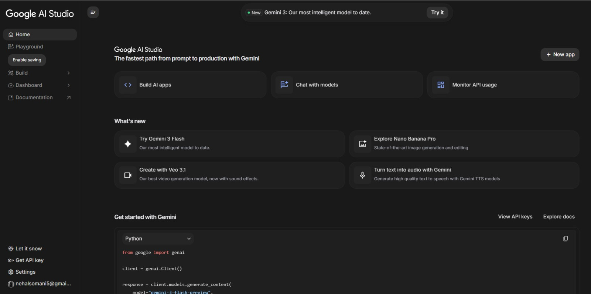Open the Explore Nano Banana Pro card

point(463,144)
